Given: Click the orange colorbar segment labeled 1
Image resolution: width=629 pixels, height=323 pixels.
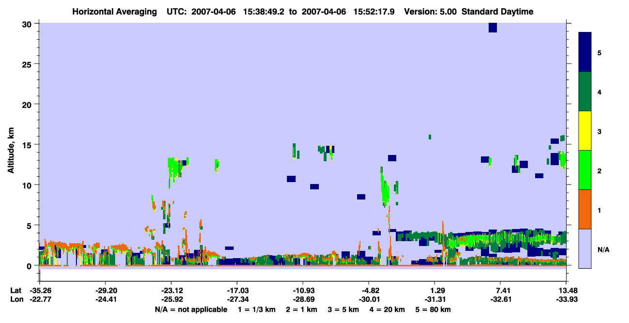Looking at the screenshot, I should click(585, 209).
